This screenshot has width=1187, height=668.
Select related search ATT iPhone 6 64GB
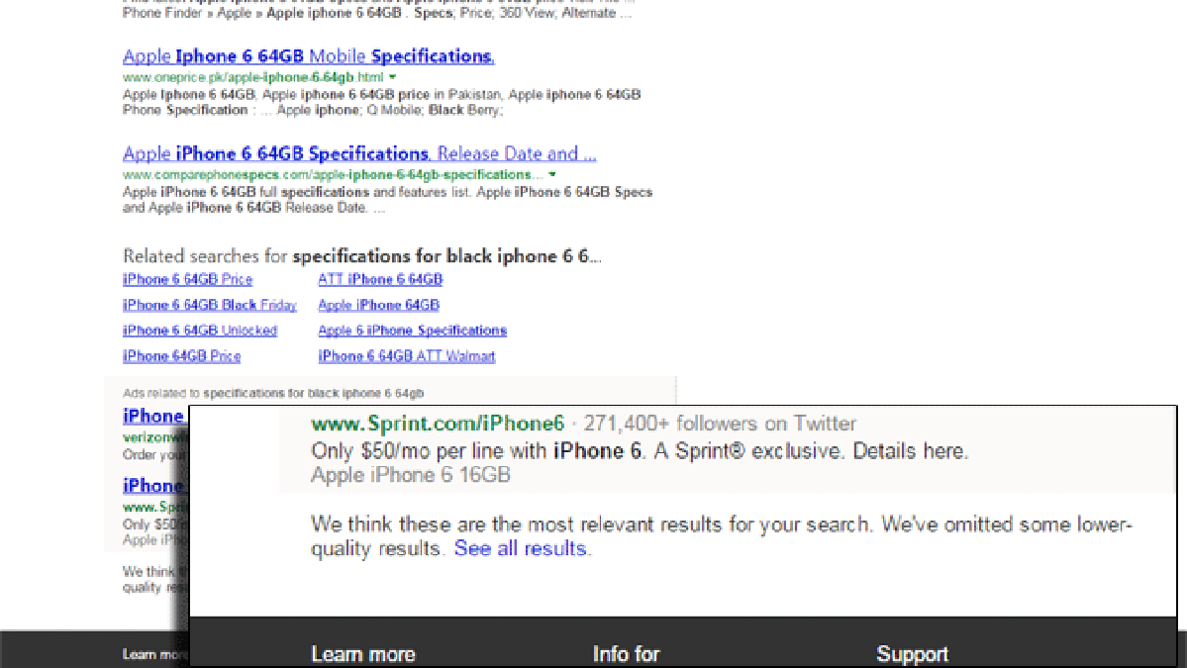tap(380, 279)
